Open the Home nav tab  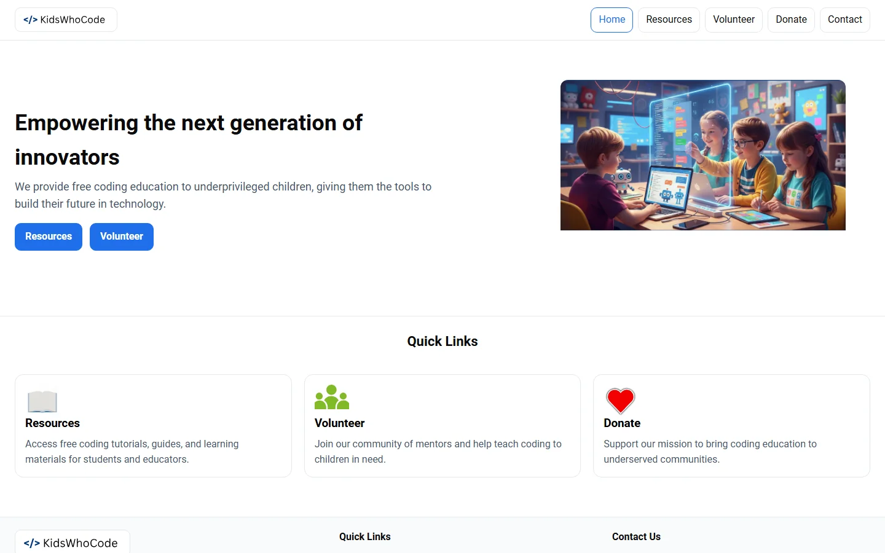612,20
